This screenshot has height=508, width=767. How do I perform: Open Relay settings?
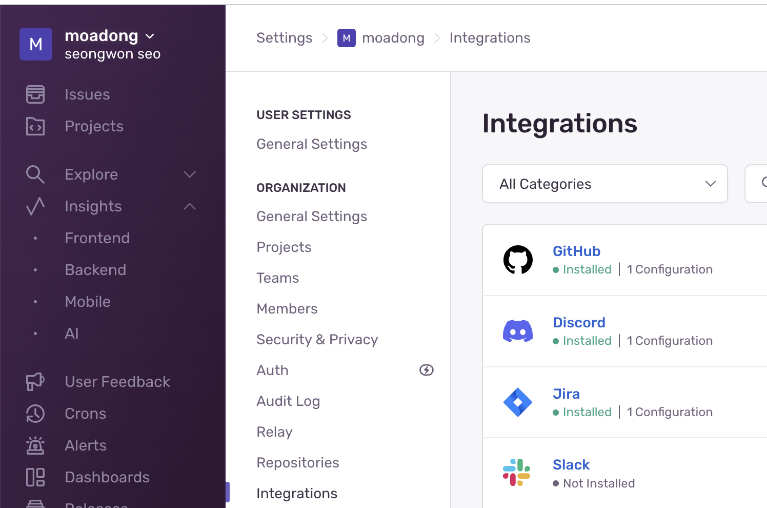coord(274,432)
